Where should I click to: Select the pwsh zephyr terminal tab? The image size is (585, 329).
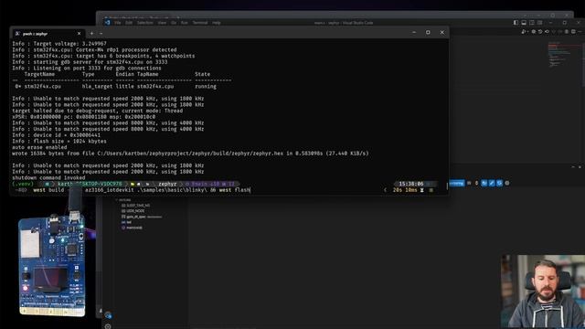pos(48,34)
